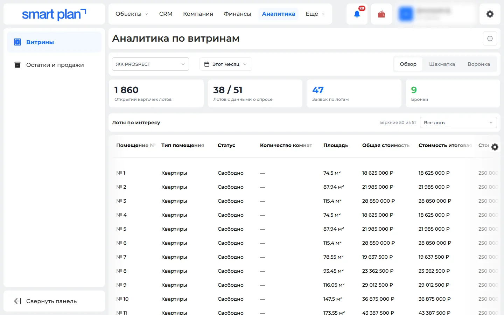This screenshot has height=315, width=504.
Task: Click the Лоты по интересу heading
Action: (x=136, y=122)
